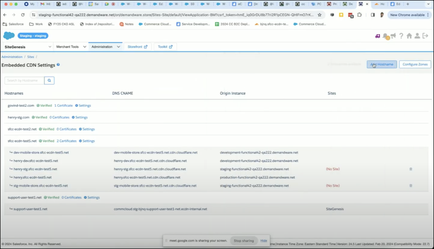Open the 2024 CC B2C Depl... bookmark

(232, 24)
